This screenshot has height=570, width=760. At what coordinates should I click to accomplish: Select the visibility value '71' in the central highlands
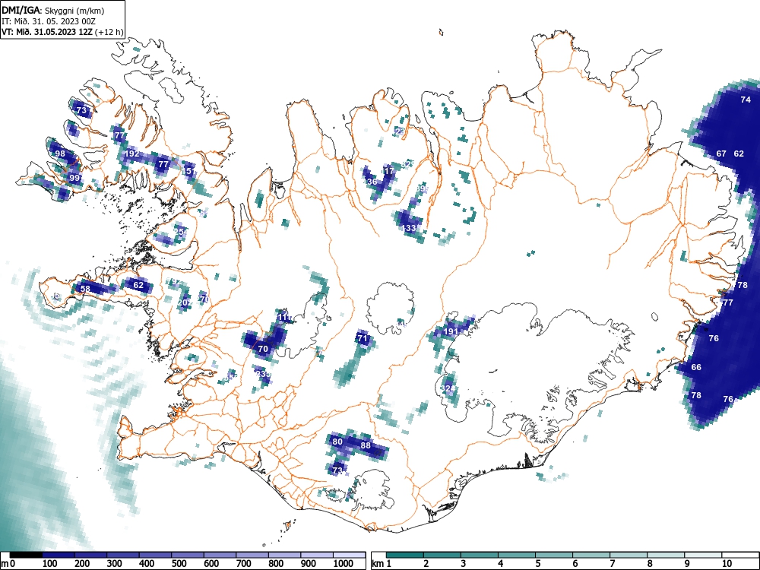(x=363, y=339)
